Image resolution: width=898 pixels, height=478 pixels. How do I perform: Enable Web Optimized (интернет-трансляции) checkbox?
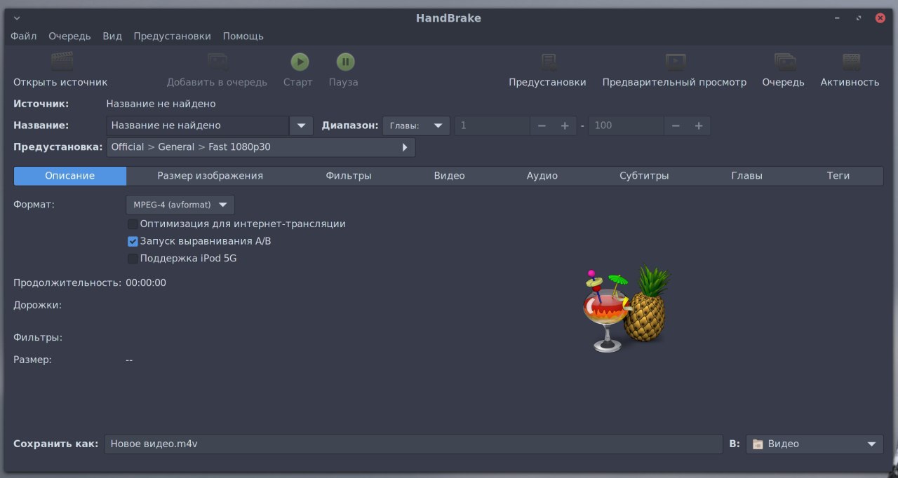(x=133, y=224)
